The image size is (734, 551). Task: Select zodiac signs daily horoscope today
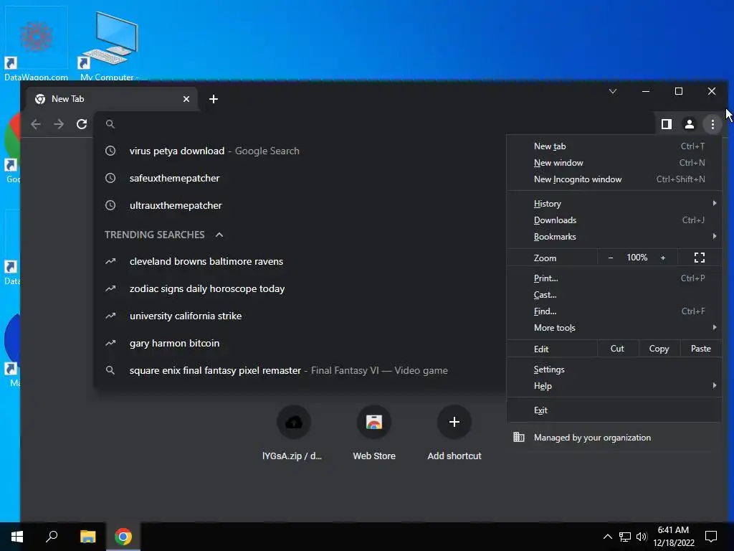coord(300,288)
